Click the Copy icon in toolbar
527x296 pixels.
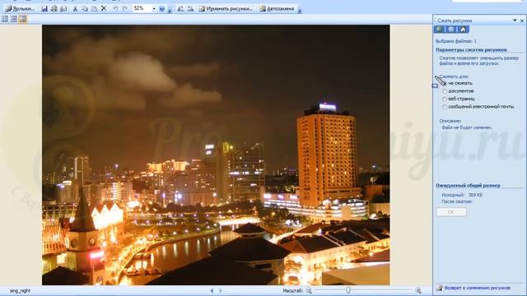point(85,9)
